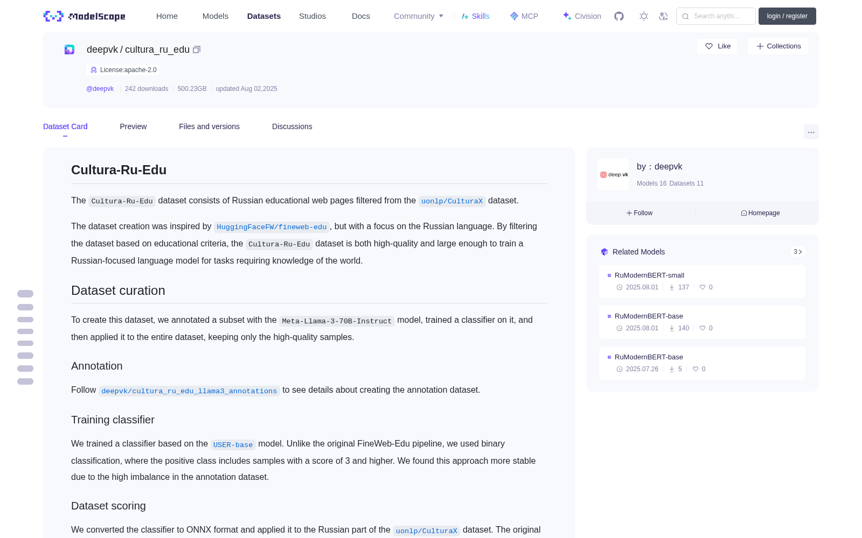
Task: Click Models 16 count in author card
Action: [x=651, y=183]
